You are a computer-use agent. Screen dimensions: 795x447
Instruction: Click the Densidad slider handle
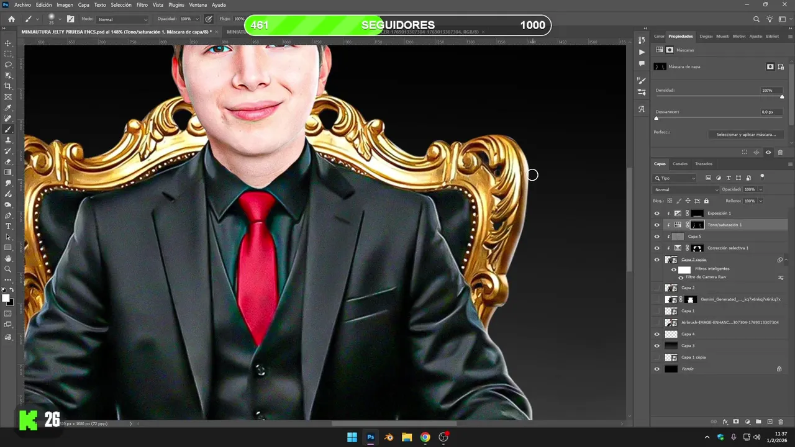[782, 97]
